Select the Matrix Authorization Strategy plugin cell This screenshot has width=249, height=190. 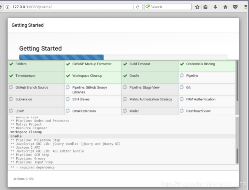(150, 99)
